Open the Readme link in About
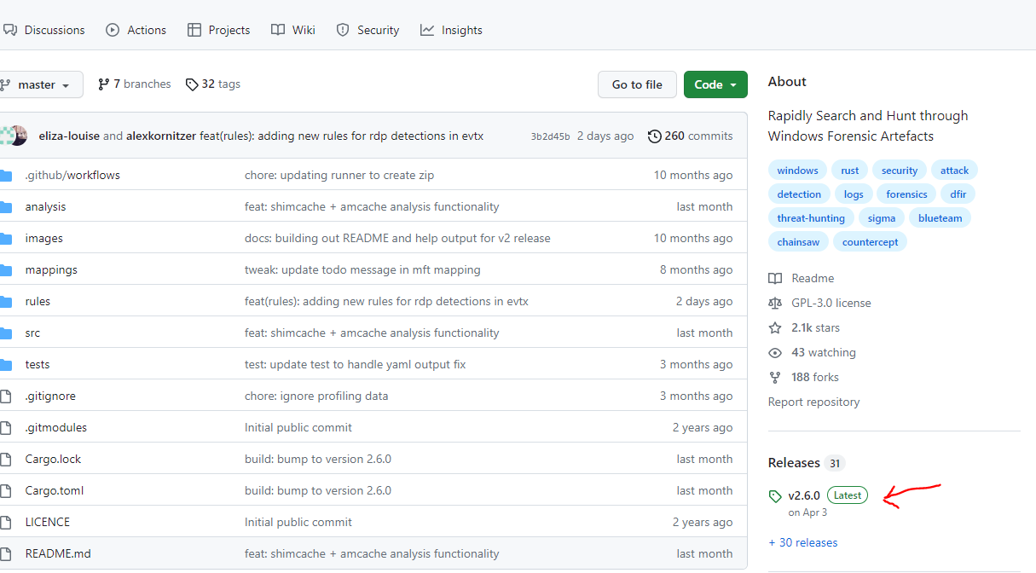 pyautogui.click(x=802, y=278)
